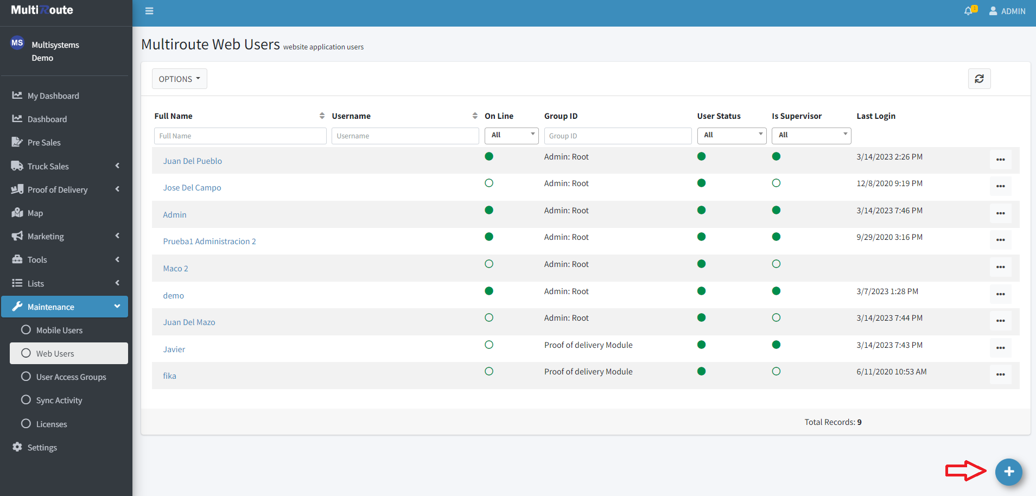Select the Mobile Users radio item
The height and width of the screenshot is (496, 1036).
click(59, 330)
